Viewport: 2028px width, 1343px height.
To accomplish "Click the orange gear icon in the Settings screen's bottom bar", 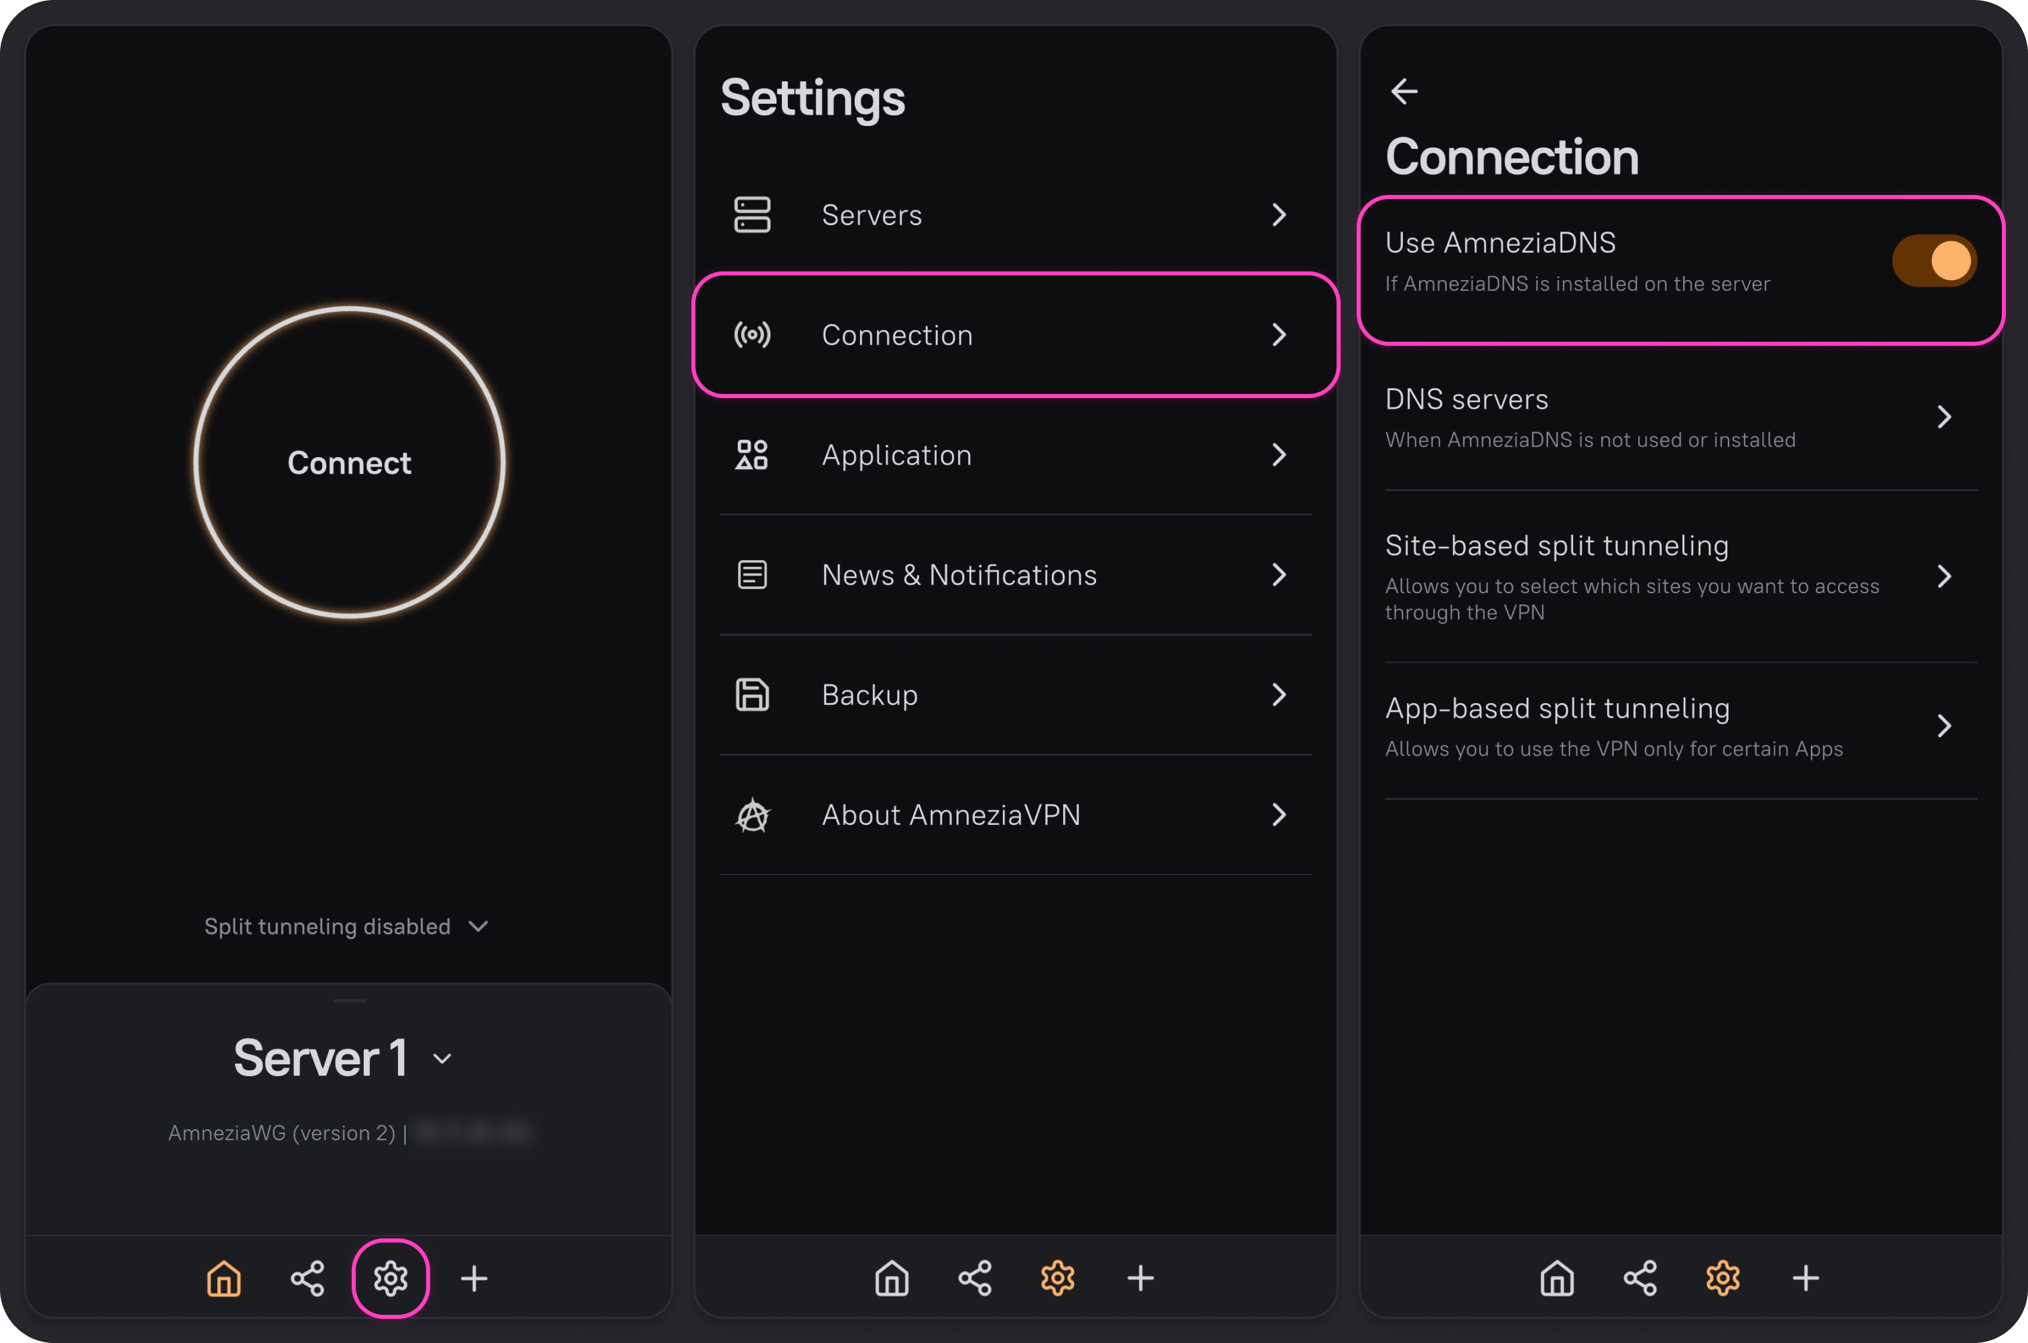I will [x=1058, y=1279].
